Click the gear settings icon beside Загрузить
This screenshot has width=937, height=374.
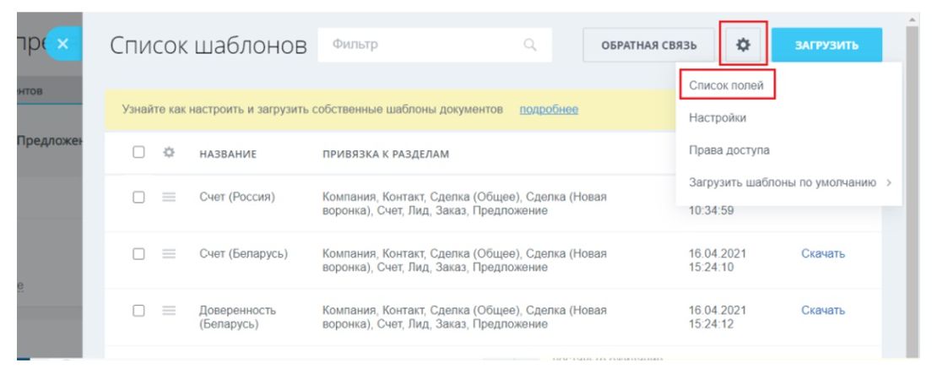pos(744,46)
